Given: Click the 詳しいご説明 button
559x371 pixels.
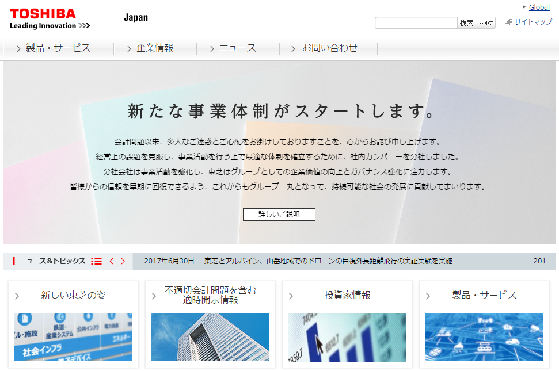Looking at the screenshot, I should coord(279,215).
